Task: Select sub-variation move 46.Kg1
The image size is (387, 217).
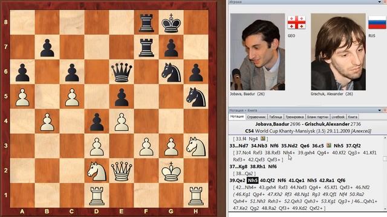Action: pos(243,194)
